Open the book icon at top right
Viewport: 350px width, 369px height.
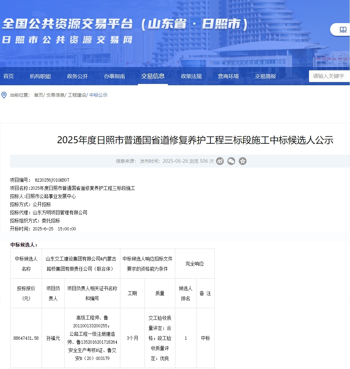[343, 30]
